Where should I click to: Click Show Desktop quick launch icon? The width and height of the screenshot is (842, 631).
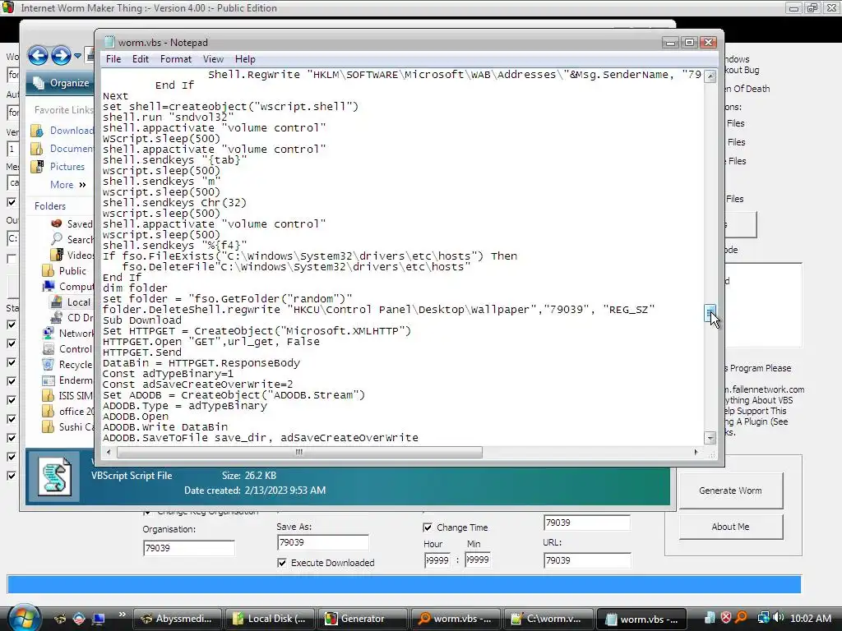tap(99, 619)
